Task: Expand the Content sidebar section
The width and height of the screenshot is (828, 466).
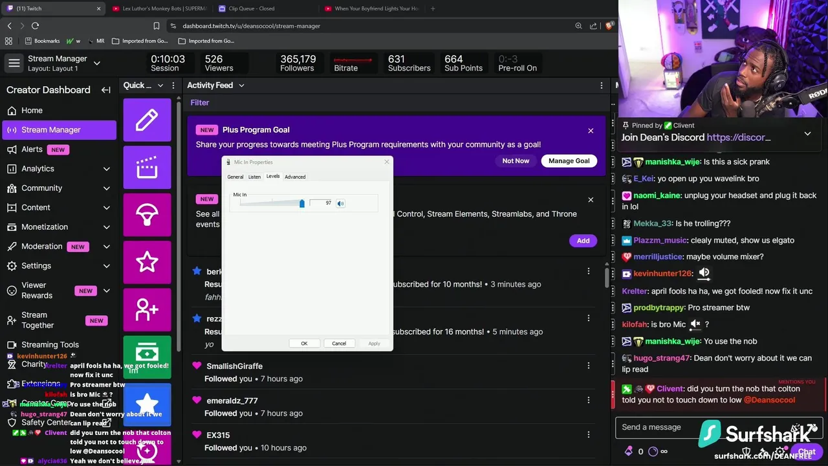Action: pos(106,208)
